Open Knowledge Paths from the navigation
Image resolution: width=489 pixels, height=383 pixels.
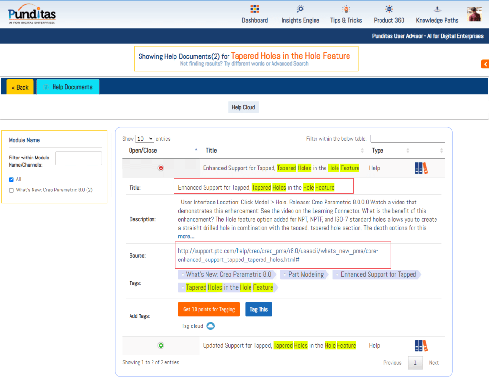[x=437, y=9]
